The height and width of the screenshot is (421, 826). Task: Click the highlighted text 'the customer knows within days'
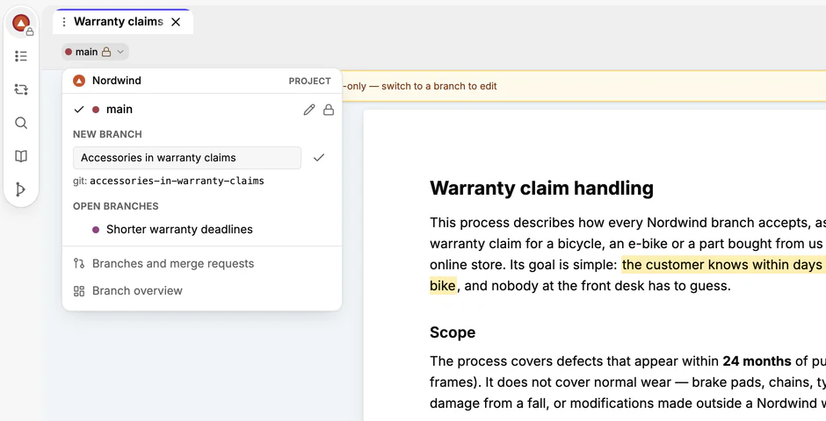(722, 264)
